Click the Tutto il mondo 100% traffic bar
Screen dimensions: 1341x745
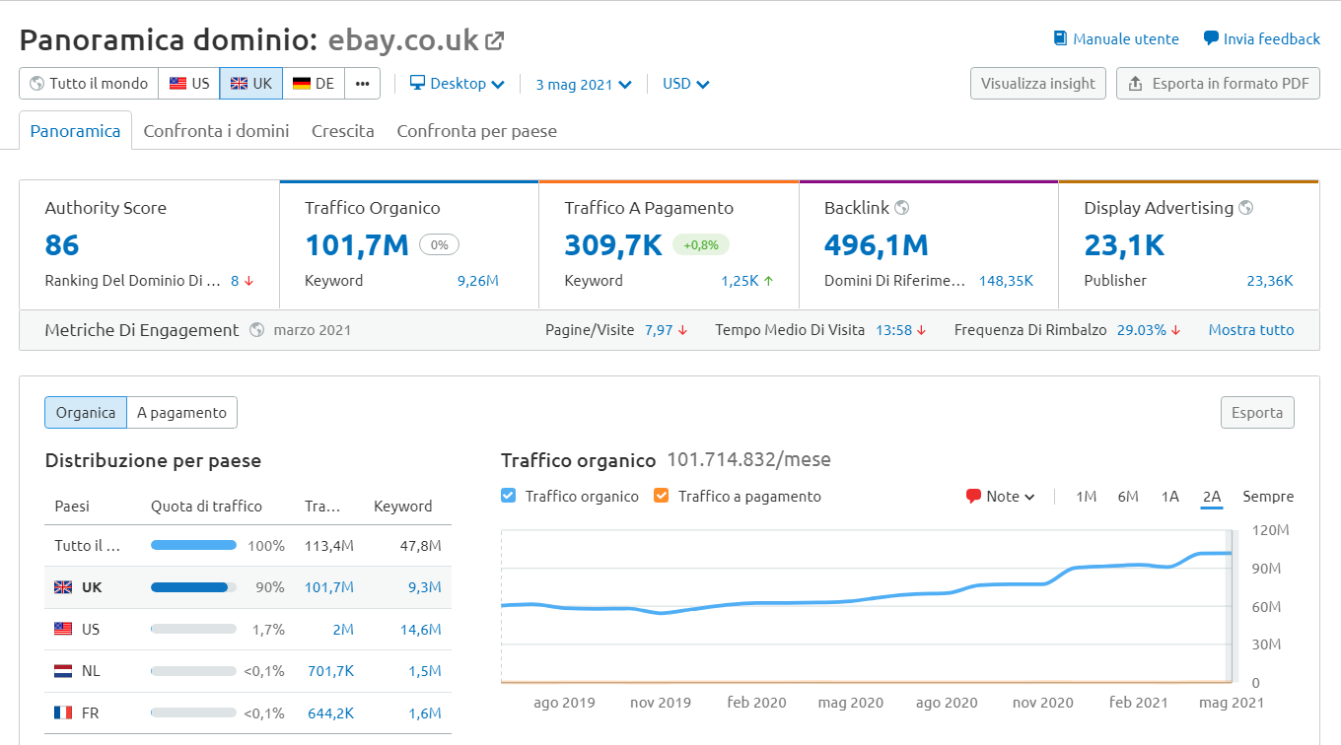(193, 545)
